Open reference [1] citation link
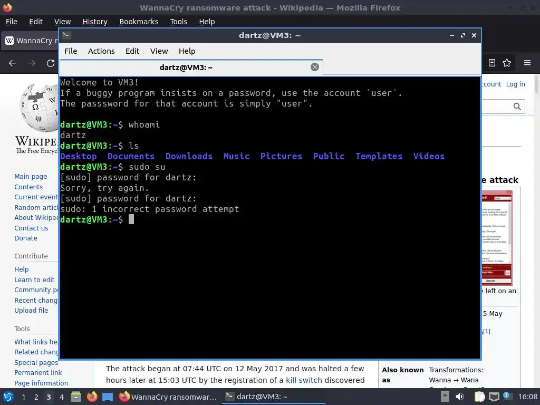Screen dimensions: 540x405 pos(486,331)
